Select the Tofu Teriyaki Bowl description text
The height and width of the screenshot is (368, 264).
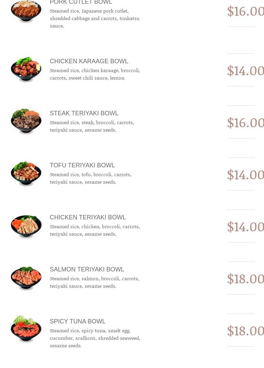coord(90,178)
